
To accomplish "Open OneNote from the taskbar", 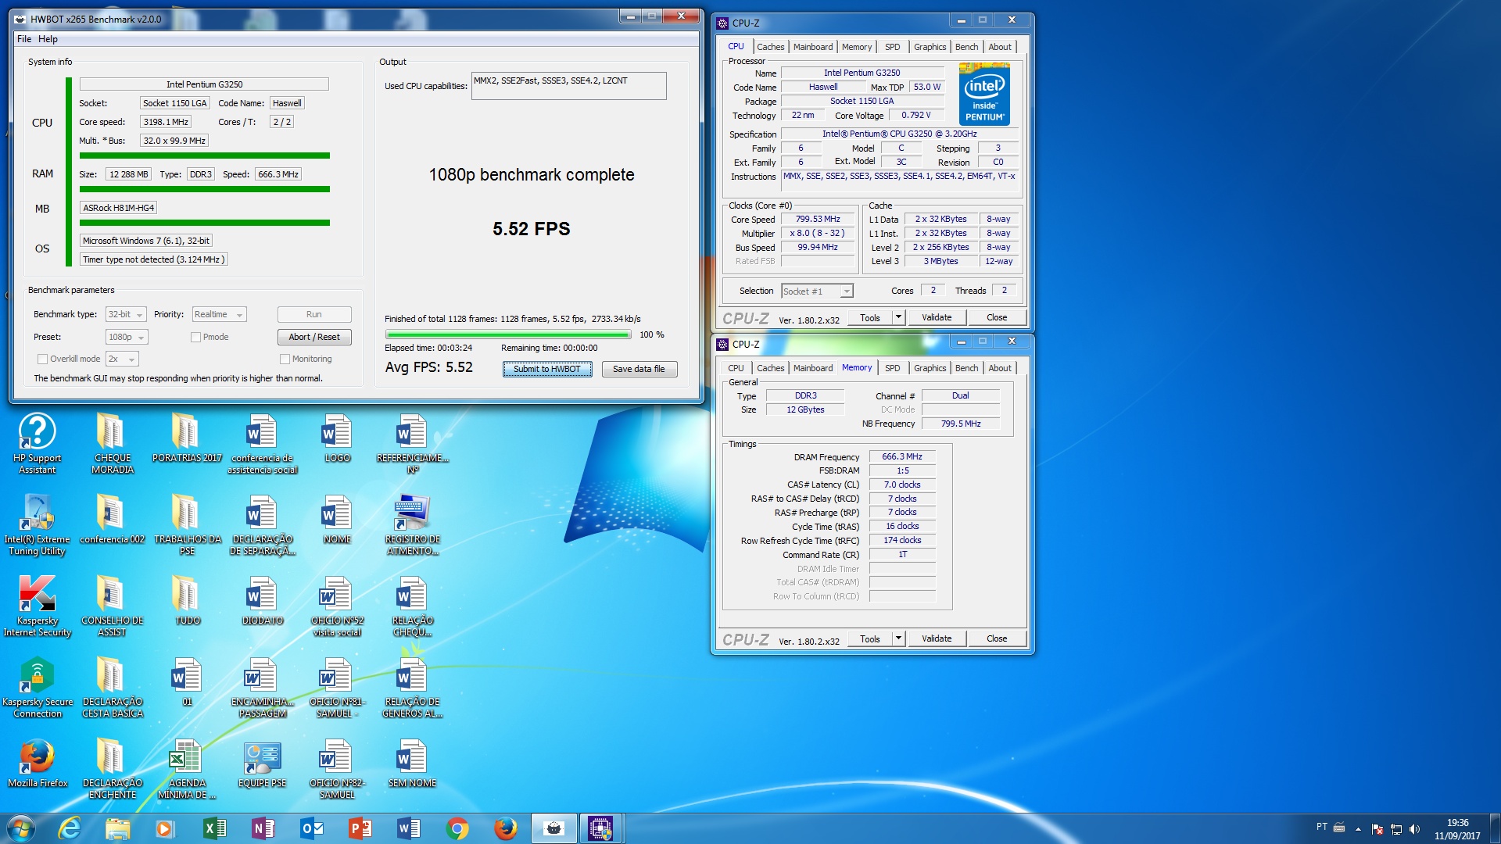I will click(x=263, y=828).
